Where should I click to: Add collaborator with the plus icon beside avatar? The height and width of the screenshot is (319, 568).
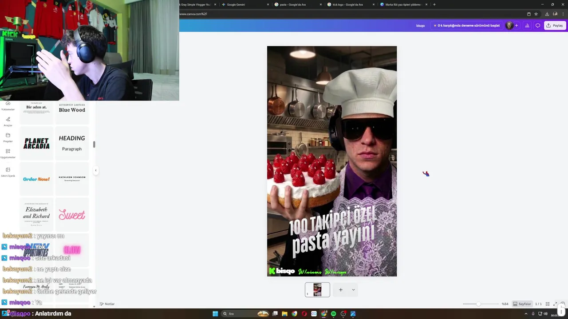517,26
